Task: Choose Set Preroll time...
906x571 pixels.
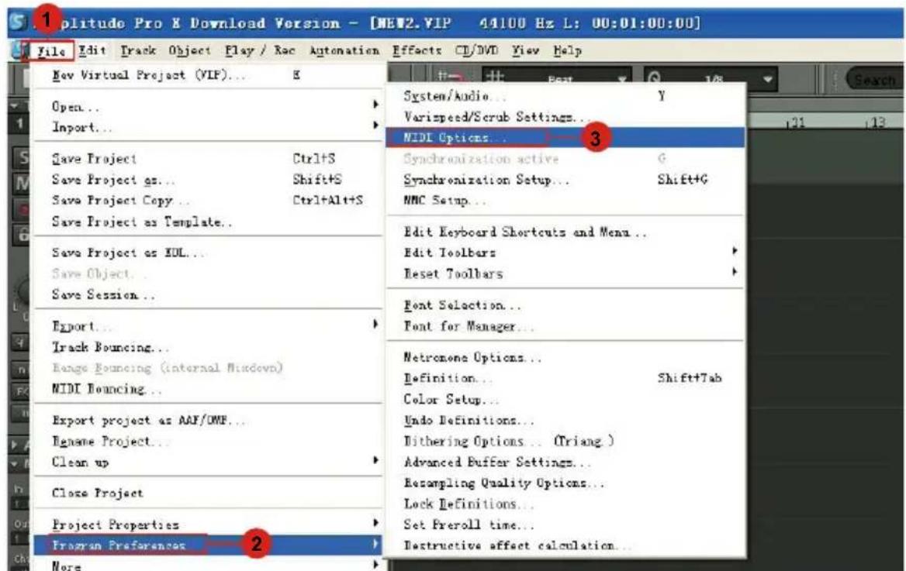Action: click(565, 525)
